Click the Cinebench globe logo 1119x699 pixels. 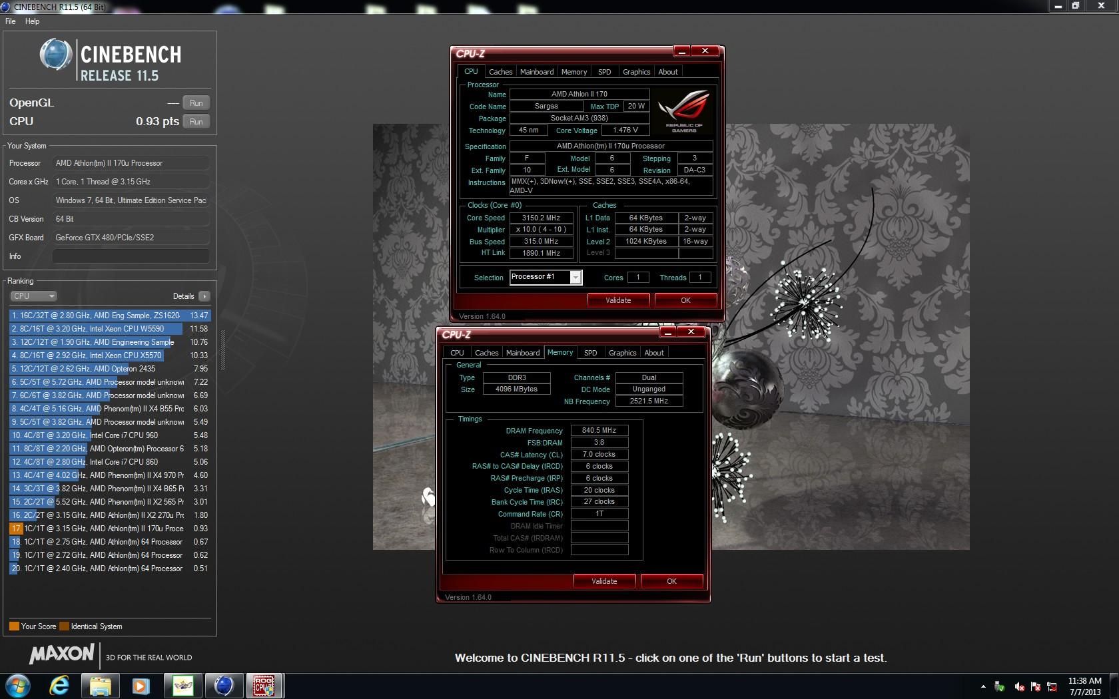56,55
